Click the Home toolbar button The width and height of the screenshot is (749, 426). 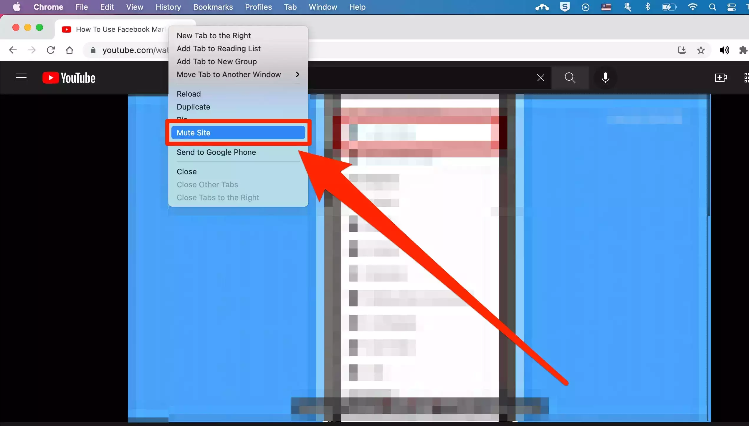tap(70, 50)
